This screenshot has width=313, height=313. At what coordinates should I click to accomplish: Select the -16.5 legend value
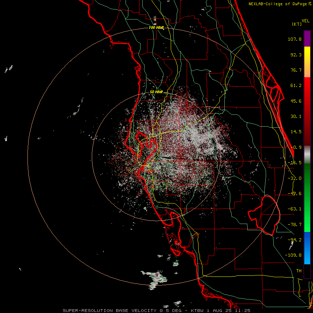[295, 163]
